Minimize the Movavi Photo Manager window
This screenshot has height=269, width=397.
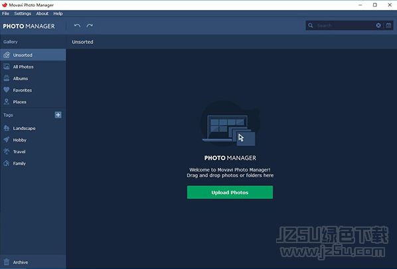pos(360,5)
